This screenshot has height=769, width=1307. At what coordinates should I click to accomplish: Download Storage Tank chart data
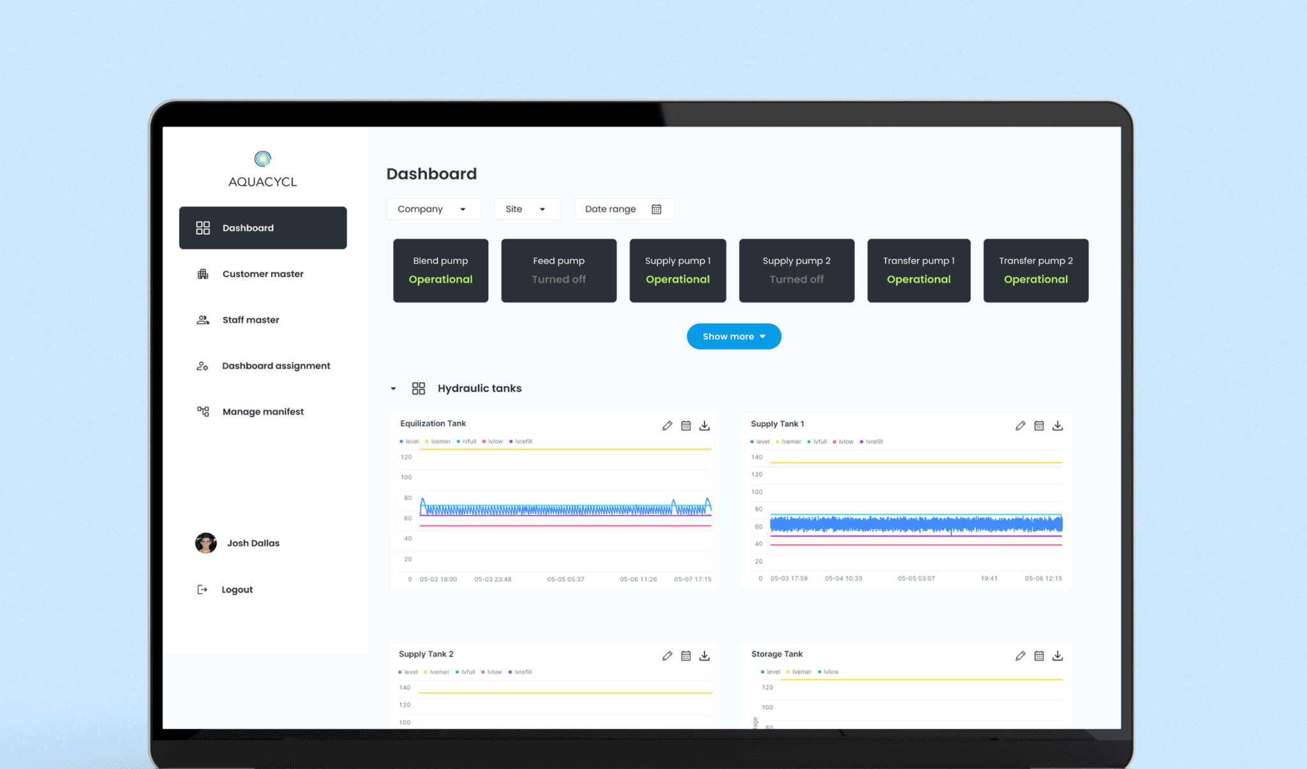[1057, 656]
